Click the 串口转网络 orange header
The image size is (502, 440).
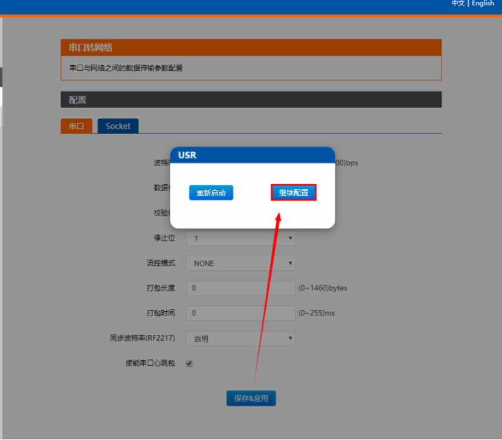click(251, 47)
